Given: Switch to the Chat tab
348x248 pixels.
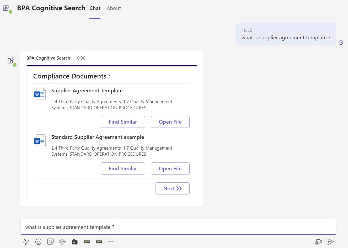Looking at the screenshot, I should point(95,8).
